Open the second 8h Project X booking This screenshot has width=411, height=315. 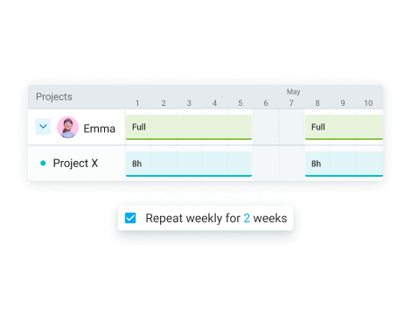tap(344, 164)
